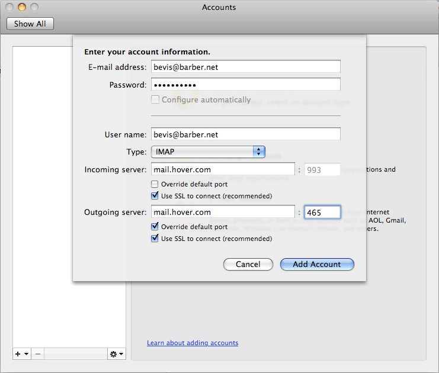Screen dimensions: 439x373
Task: Click the incoming port 993 field
Action: 322,169
